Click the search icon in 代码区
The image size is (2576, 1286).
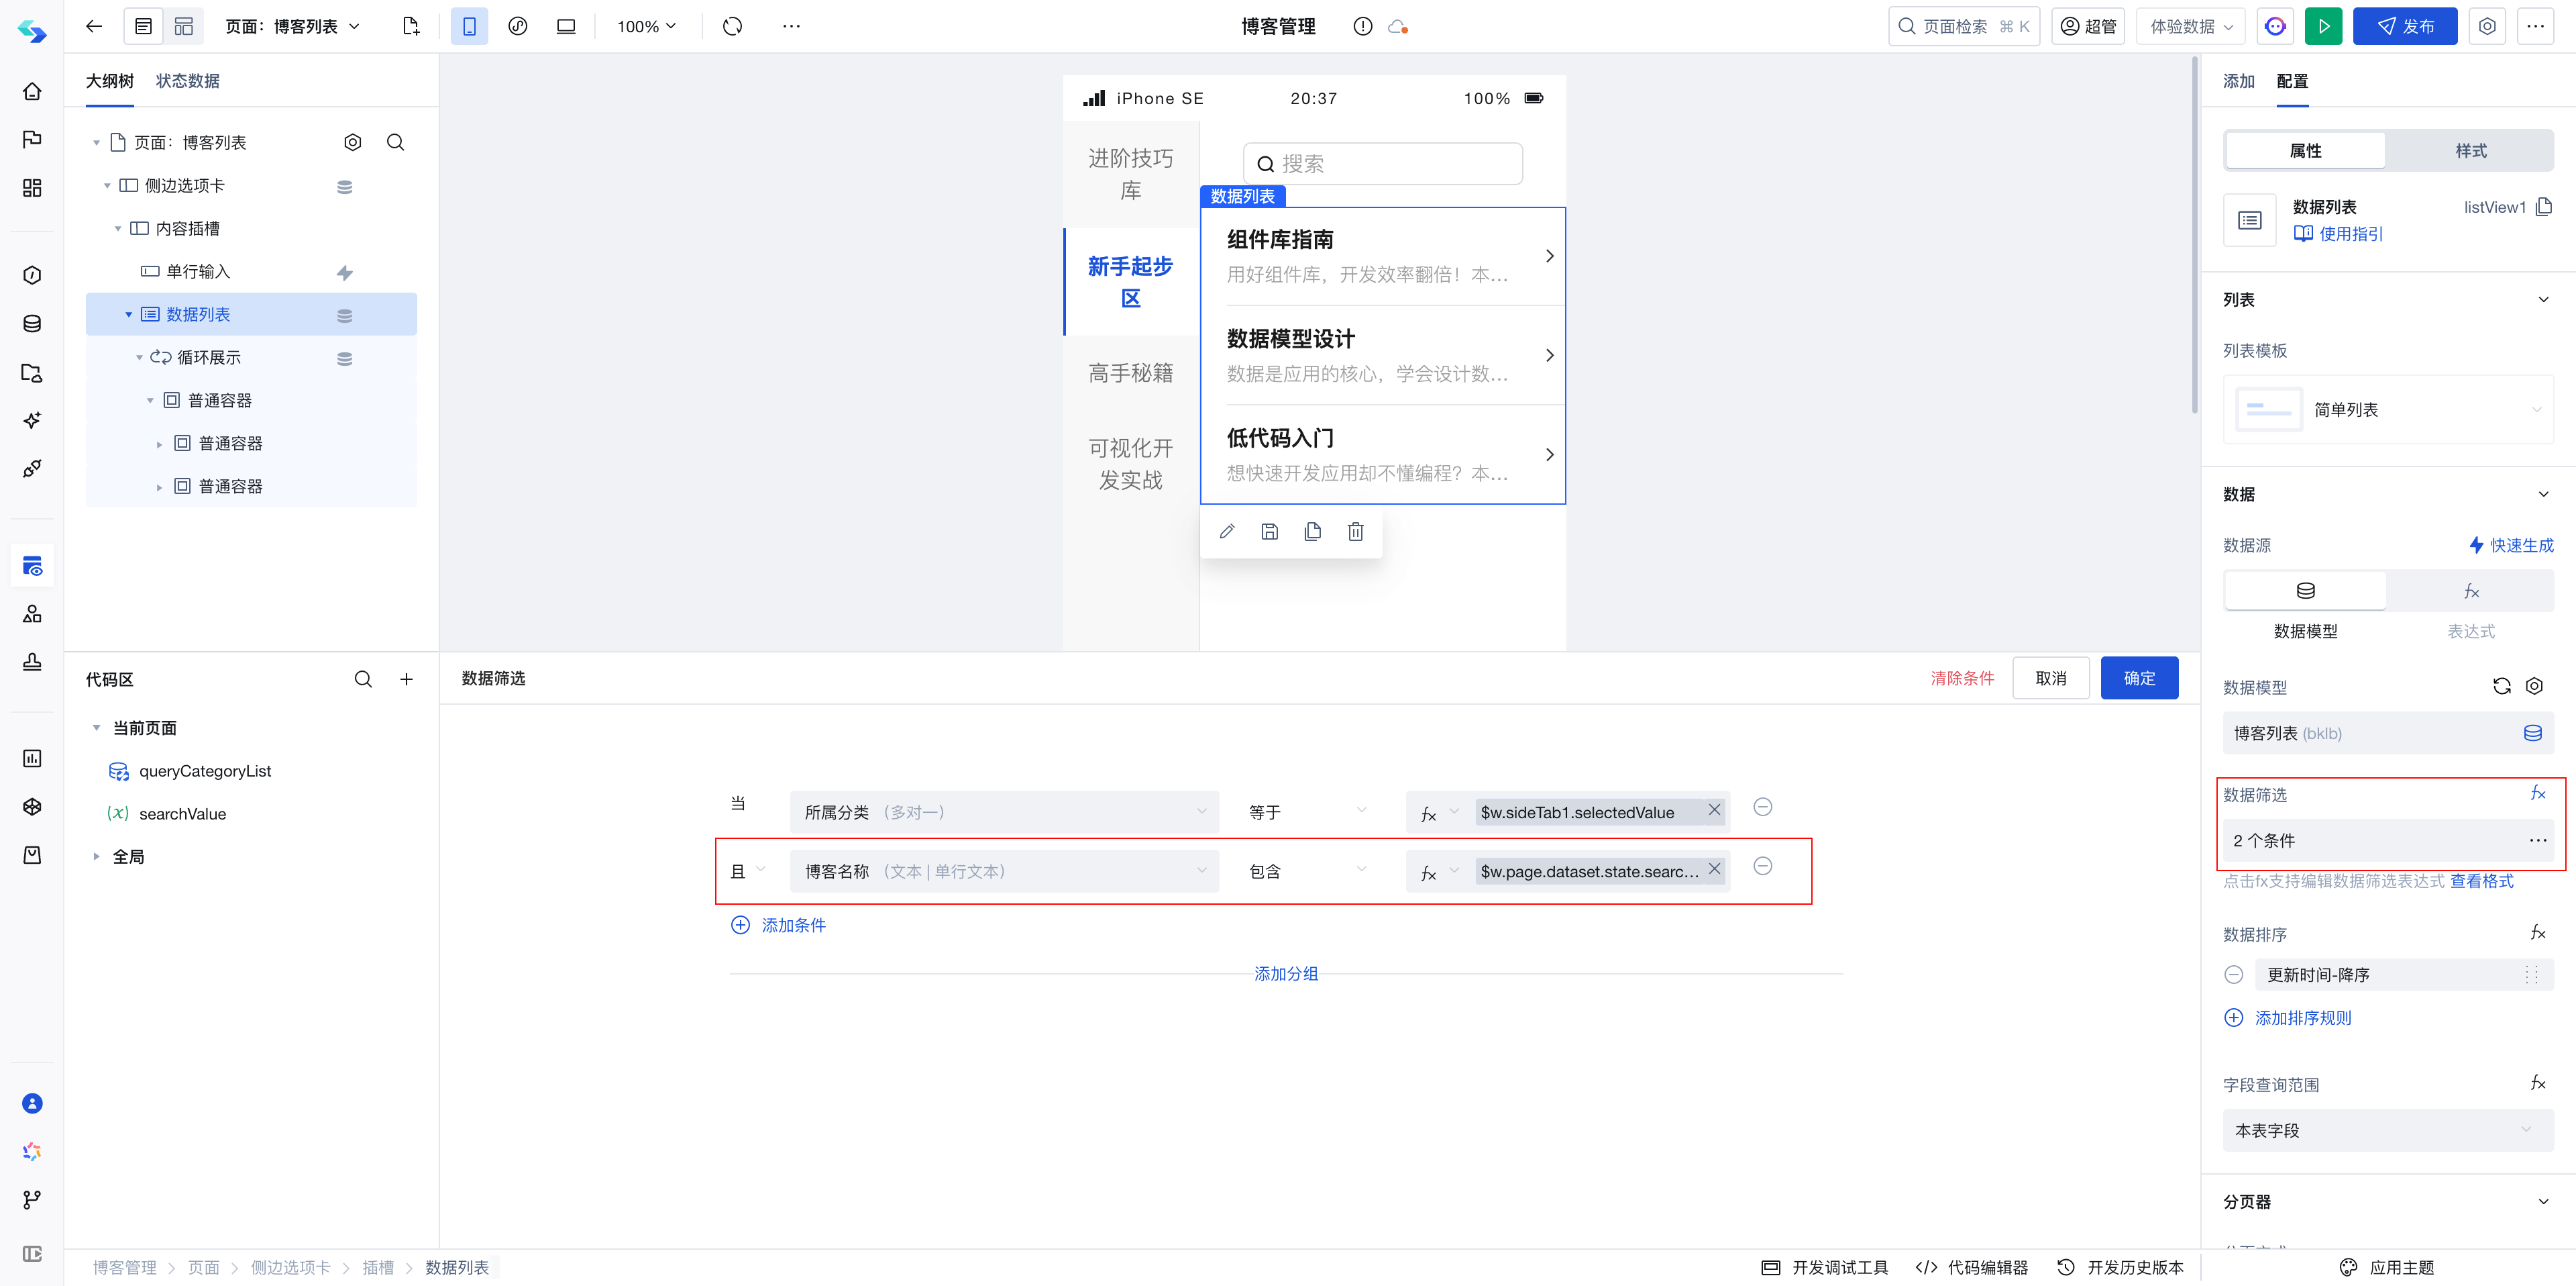point(363,679)
